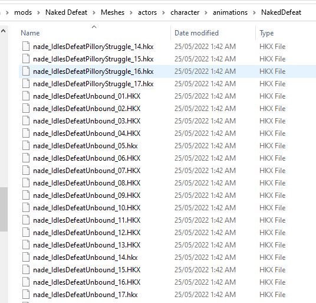
Task: Click file icon of nade_IdlesDefeatUnbound_02.HKX
Action: pos(26,109)
